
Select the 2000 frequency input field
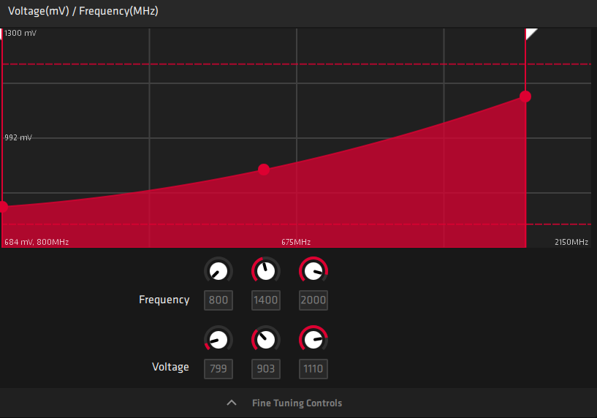point(313,300)
